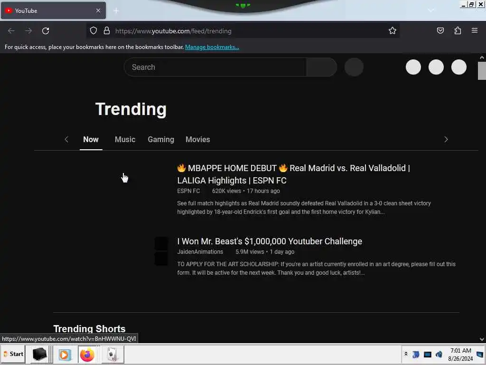Click the green dots on top bar
Image resolution: width=486 pixels, height=365 pixels.
point(243,5)
